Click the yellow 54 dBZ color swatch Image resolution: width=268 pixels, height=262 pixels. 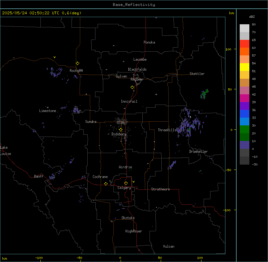tap(244, 67)
